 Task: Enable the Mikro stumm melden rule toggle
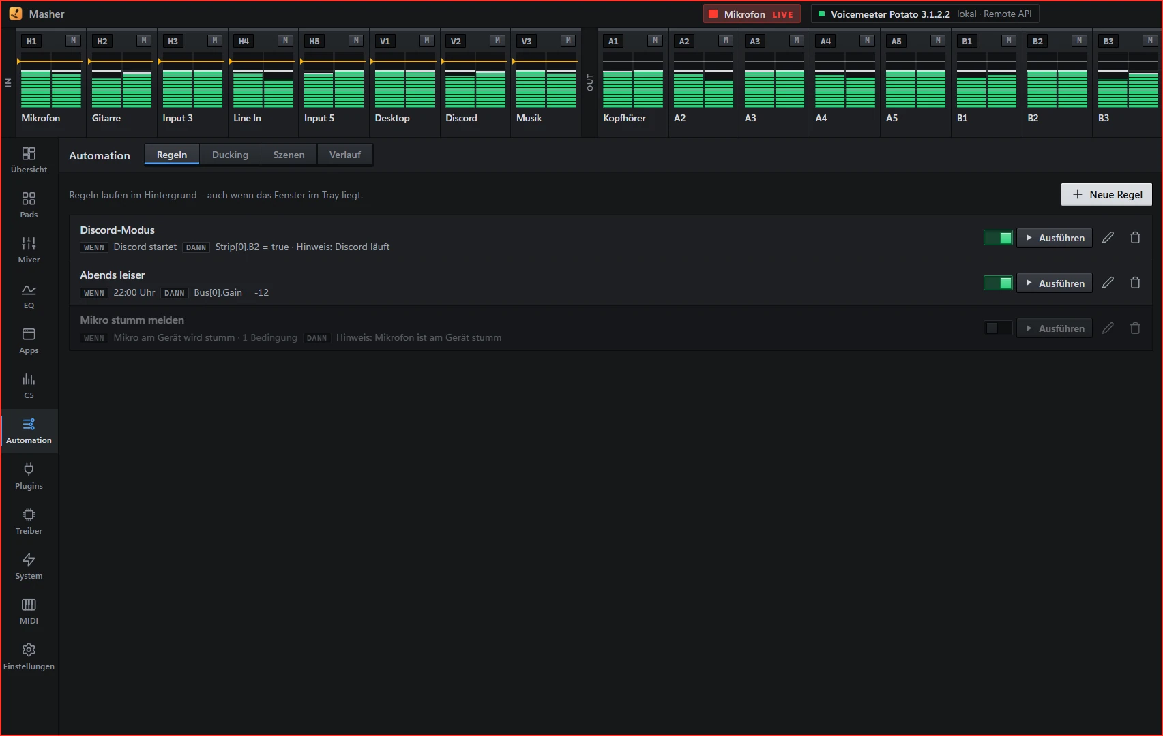tap(998, 328)
